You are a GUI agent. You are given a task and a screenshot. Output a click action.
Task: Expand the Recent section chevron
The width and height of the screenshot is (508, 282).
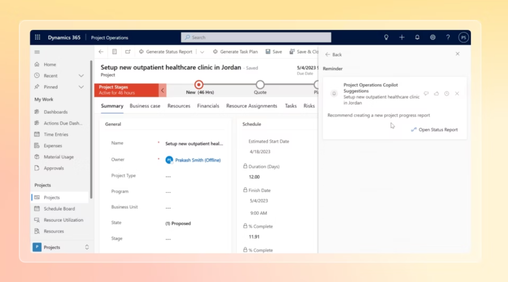click(81, 76)
